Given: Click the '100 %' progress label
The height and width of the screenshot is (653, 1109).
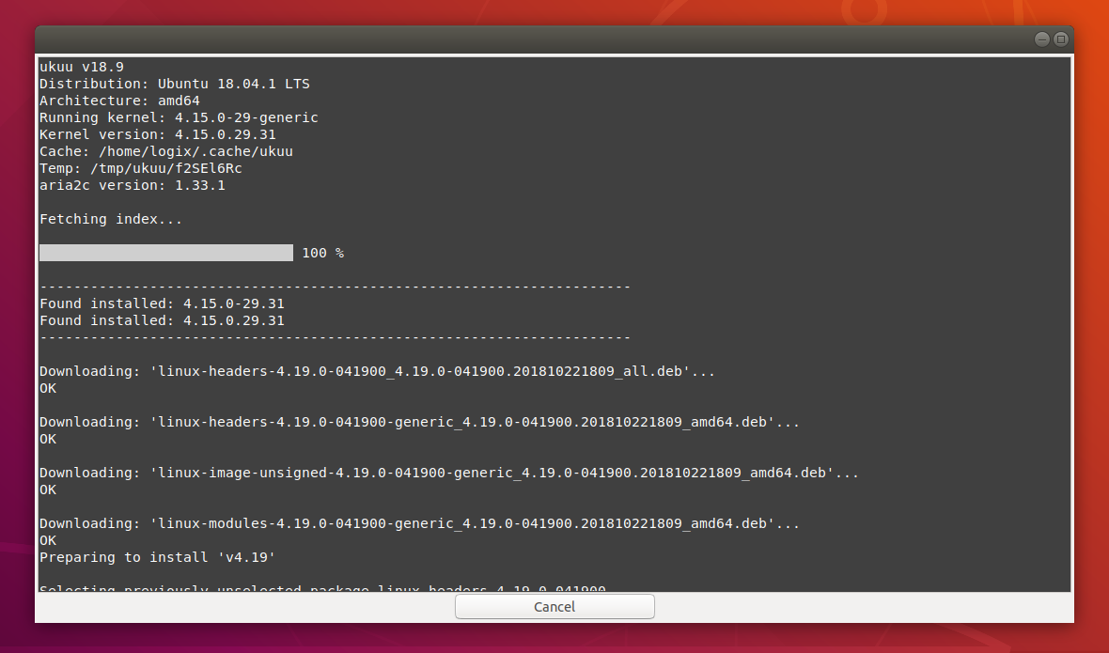Looking at the screenshot, I should tap(323, 253).
